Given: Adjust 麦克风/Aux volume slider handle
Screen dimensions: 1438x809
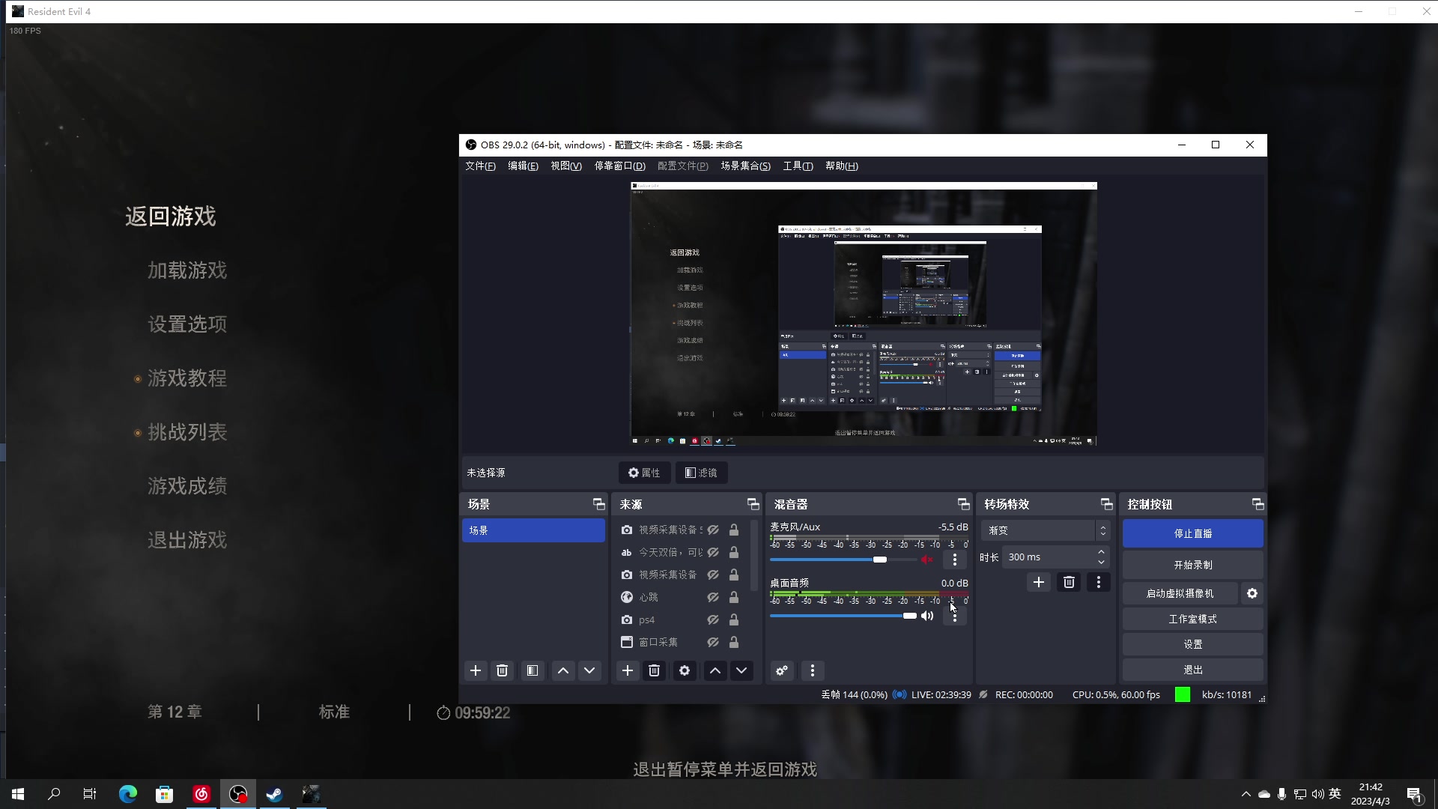Looking at the screenshot, I should (x=880, y=560).
